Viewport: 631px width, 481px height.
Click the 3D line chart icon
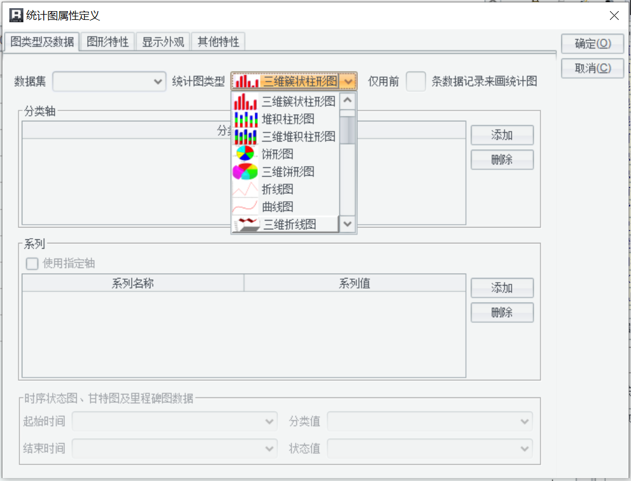pos(246,224)
